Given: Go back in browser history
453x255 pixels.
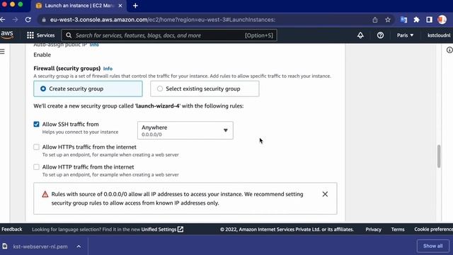Looking at the screenshot, I should 3,20.
